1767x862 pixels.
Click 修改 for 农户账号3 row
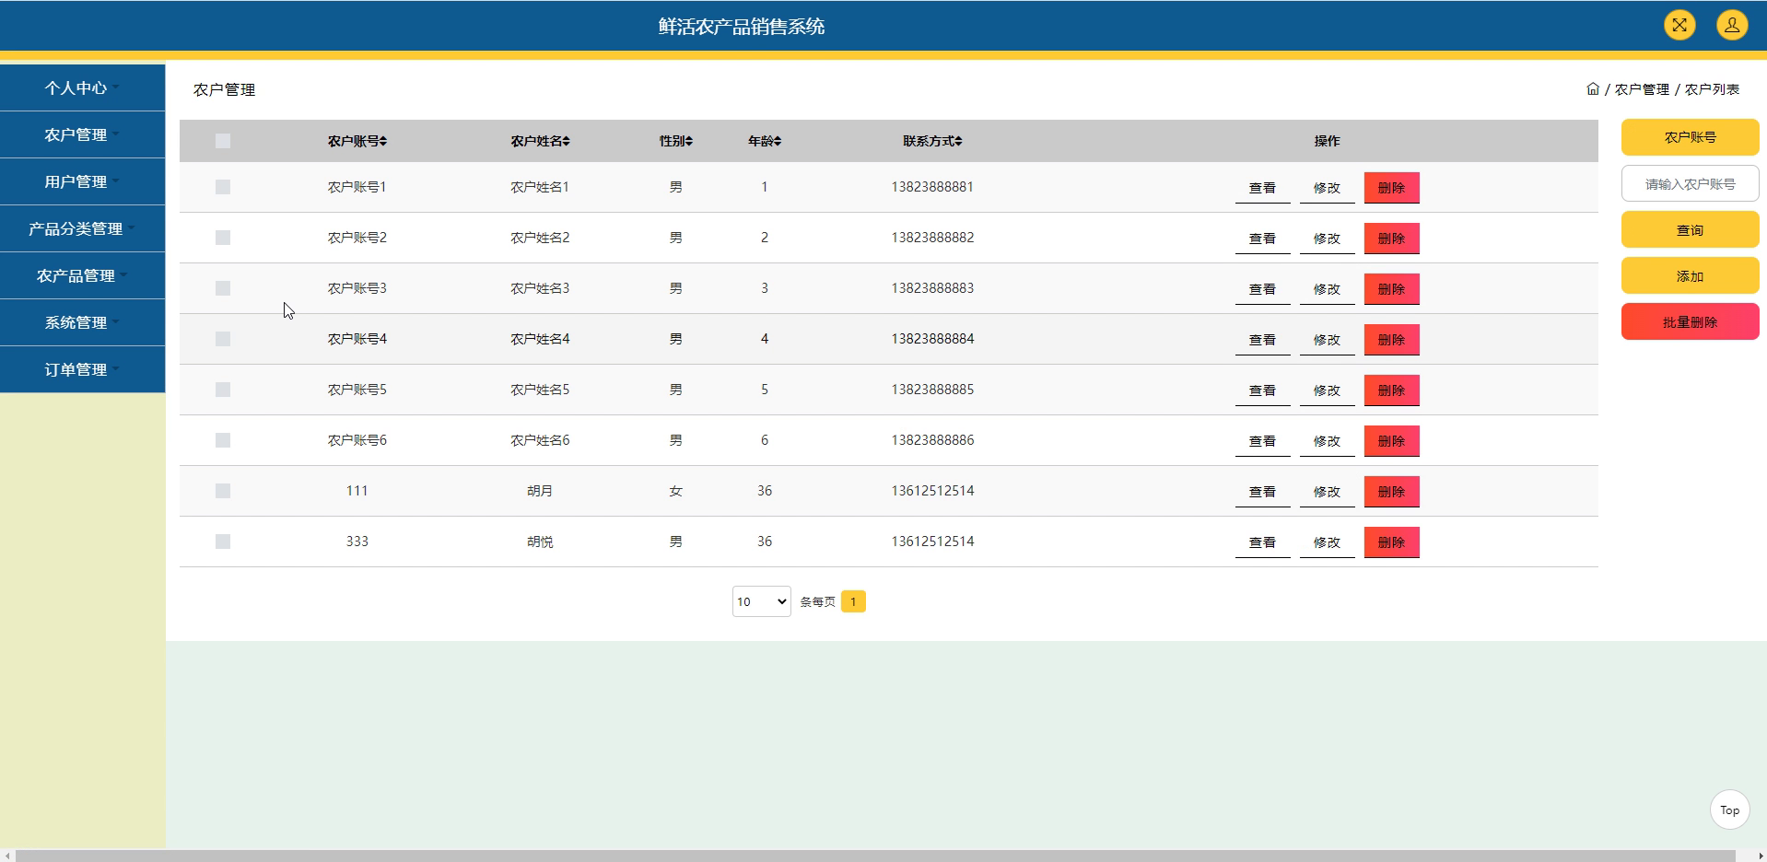pos(1327,289)
